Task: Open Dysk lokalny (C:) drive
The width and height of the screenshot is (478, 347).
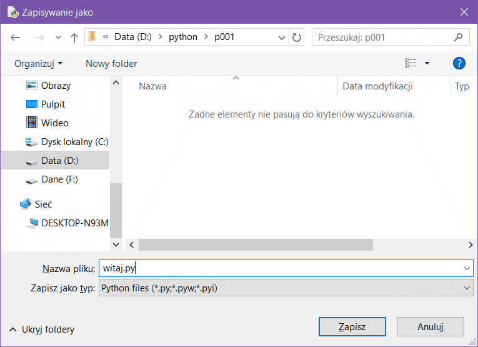Action: click(74, 142)
